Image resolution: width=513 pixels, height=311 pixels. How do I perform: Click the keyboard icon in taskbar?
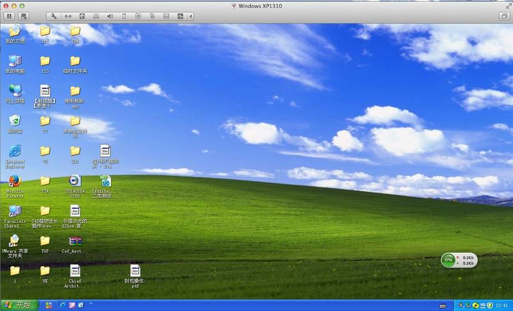point(443,306)
